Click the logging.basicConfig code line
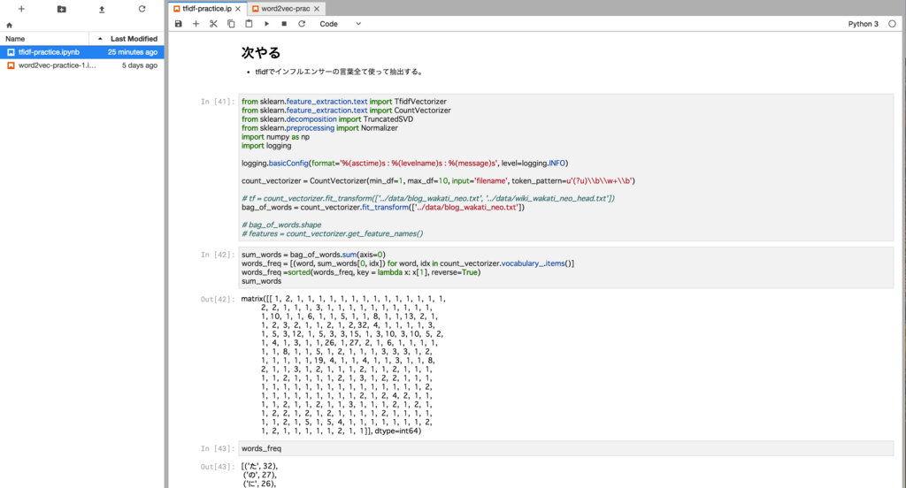This screenshot has height=488, width=906. 404,164
